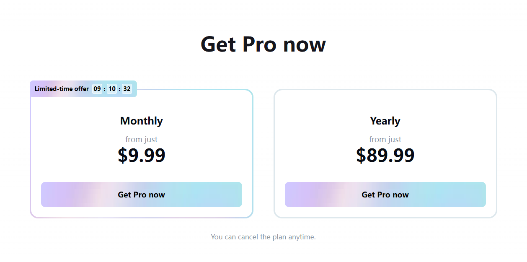Screen dimensions: 527x262
Task: Click the $9.99 monthly price
Action: point(141,156)
